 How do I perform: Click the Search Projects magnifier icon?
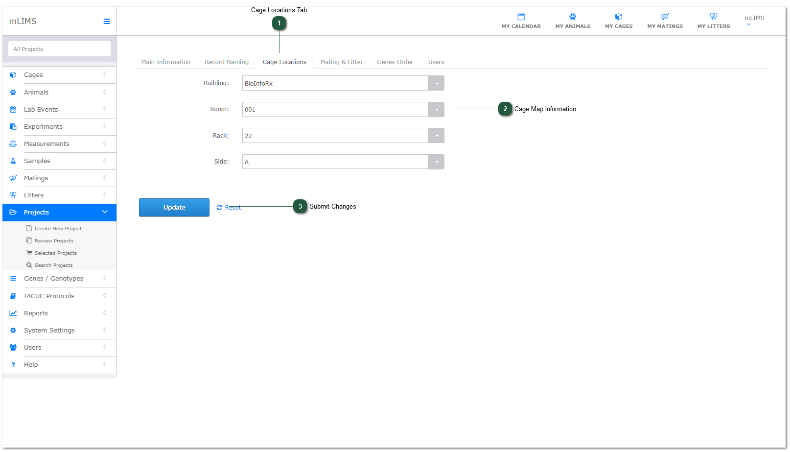[29, 265]
